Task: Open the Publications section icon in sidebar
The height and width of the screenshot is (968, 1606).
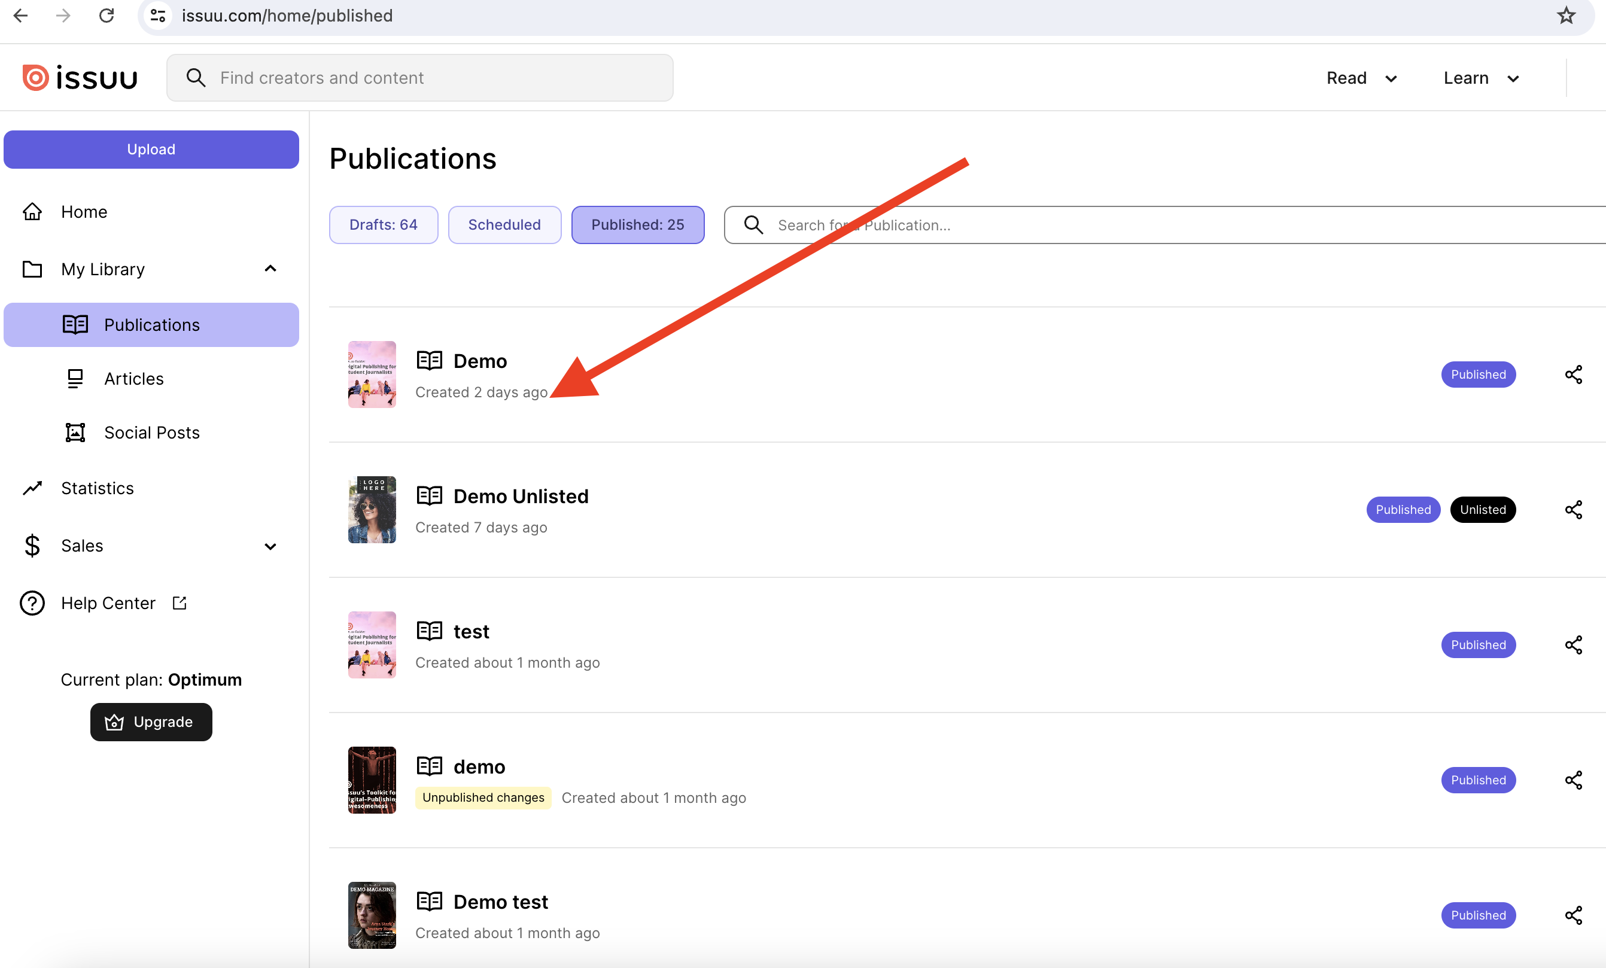Action: pos(75,325)
